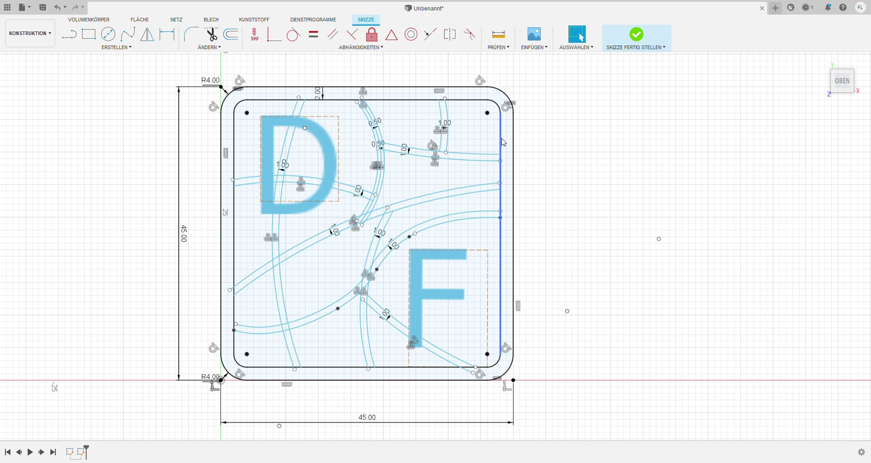Pick the Trim scissors tool

point(211,34)
